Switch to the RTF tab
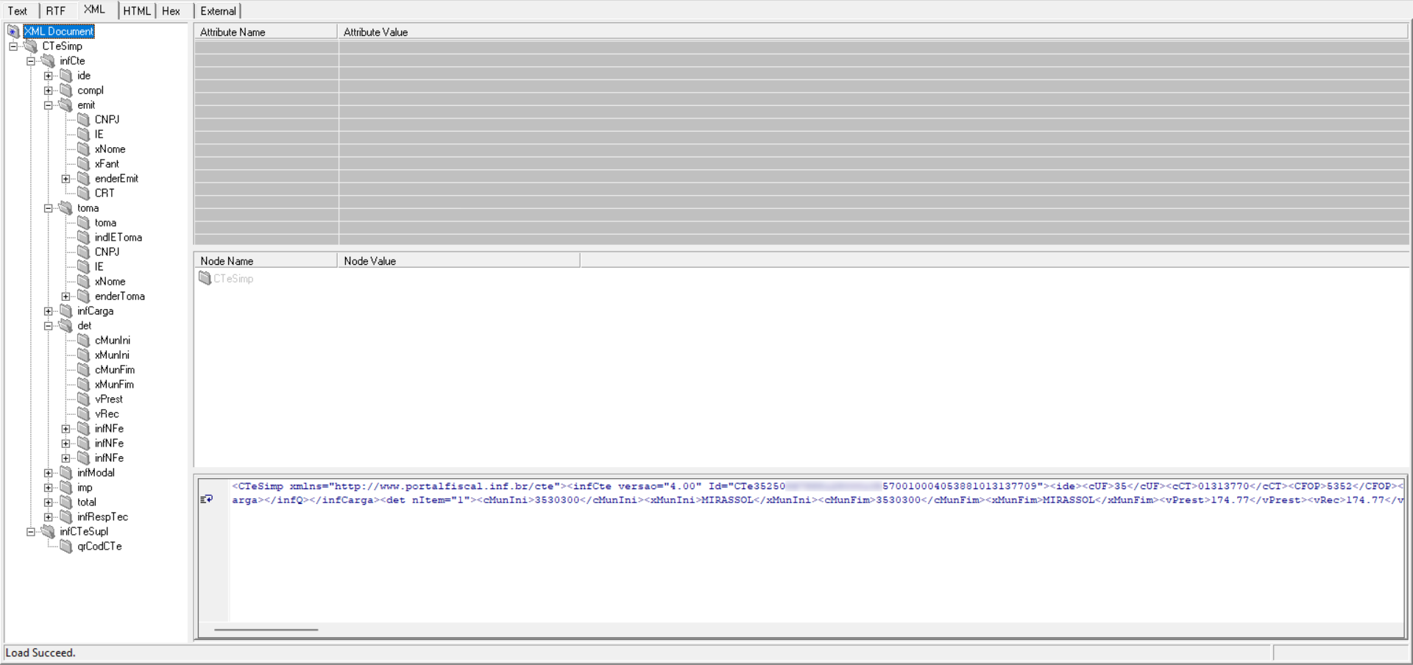The width and height of the screenshot is (1413, 665). point(56,11)
